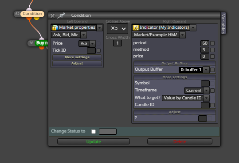Expand the Indicator (My Indicators) dropdown
239x163 pixels.
pyautogui.click(x=193, y=28)
